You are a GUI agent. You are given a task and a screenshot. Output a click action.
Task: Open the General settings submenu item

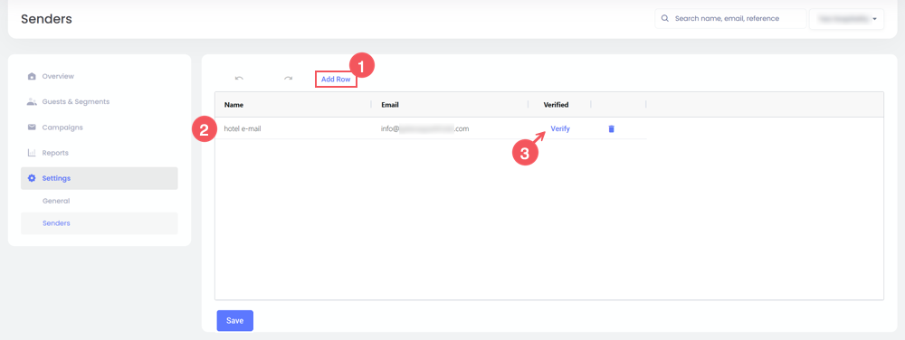click(56, 201)
